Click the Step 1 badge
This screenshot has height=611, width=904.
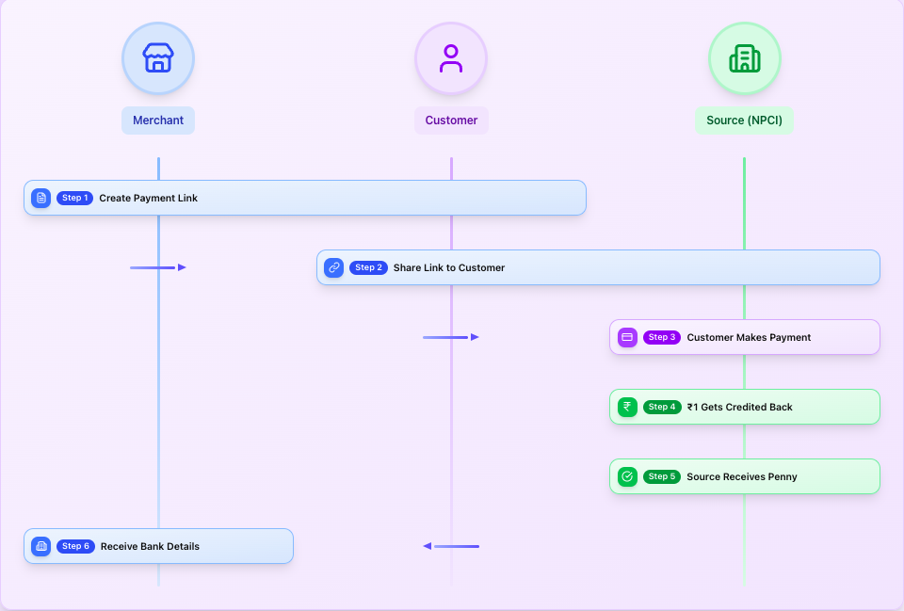point(74,198)
